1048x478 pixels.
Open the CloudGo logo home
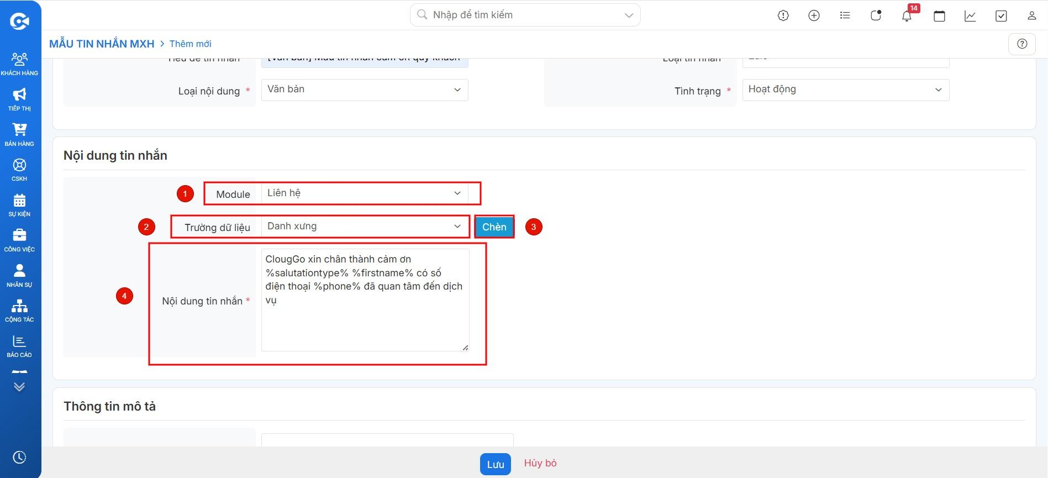19,21
